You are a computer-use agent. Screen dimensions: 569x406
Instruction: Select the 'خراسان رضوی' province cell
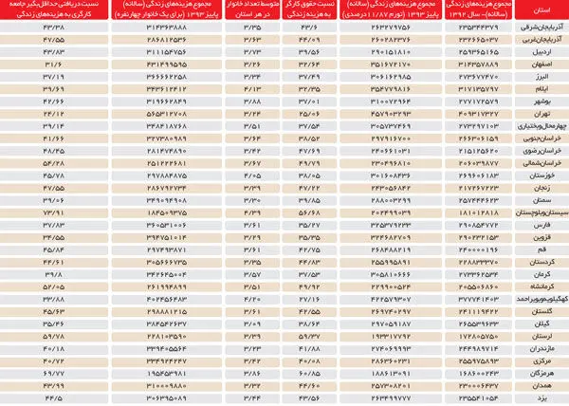coord(541,151)
